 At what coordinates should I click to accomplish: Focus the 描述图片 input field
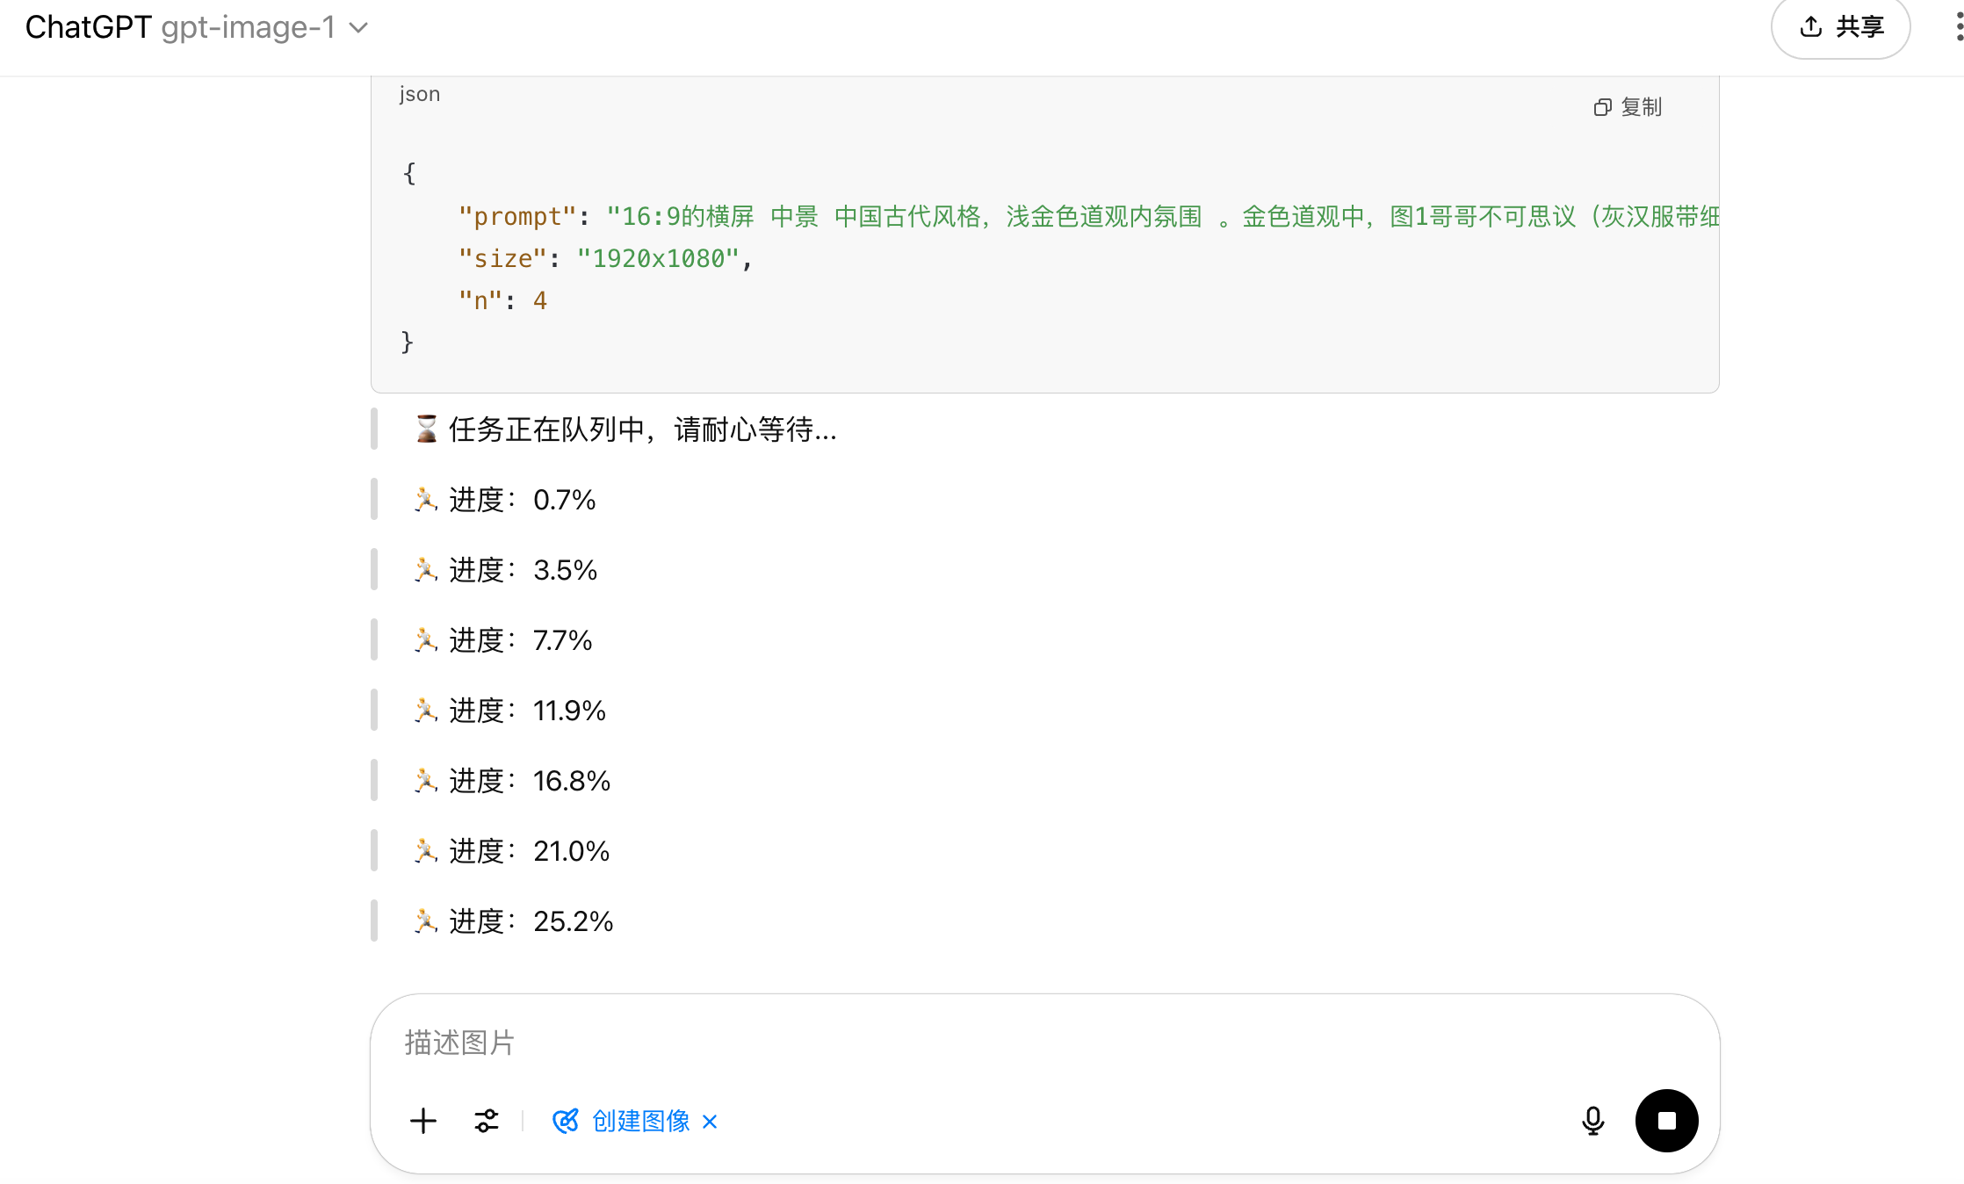pyautogui.click(x=1045, y=1043)
